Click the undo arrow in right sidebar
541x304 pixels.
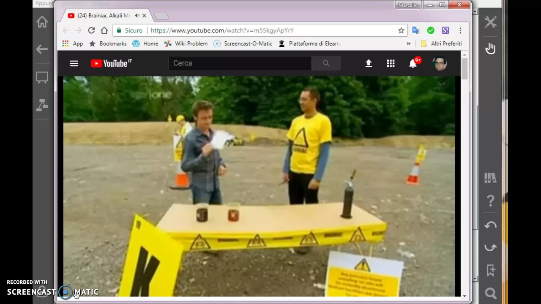pos(490,225)
